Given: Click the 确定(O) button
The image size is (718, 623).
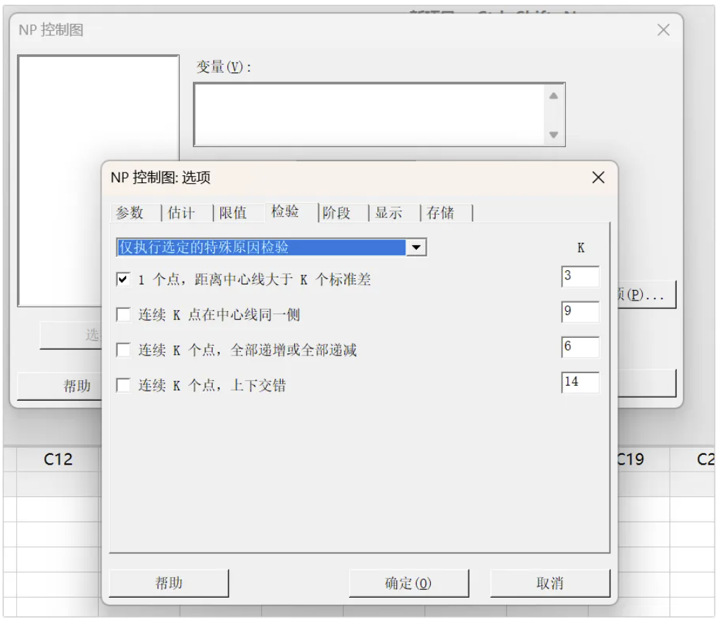Looking at the screenshot, I should (408, 583).
